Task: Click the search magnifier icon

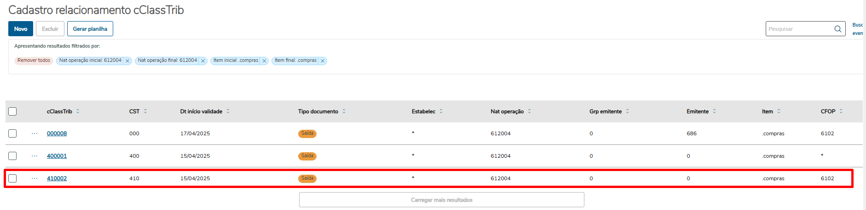Action: (837, 29)
